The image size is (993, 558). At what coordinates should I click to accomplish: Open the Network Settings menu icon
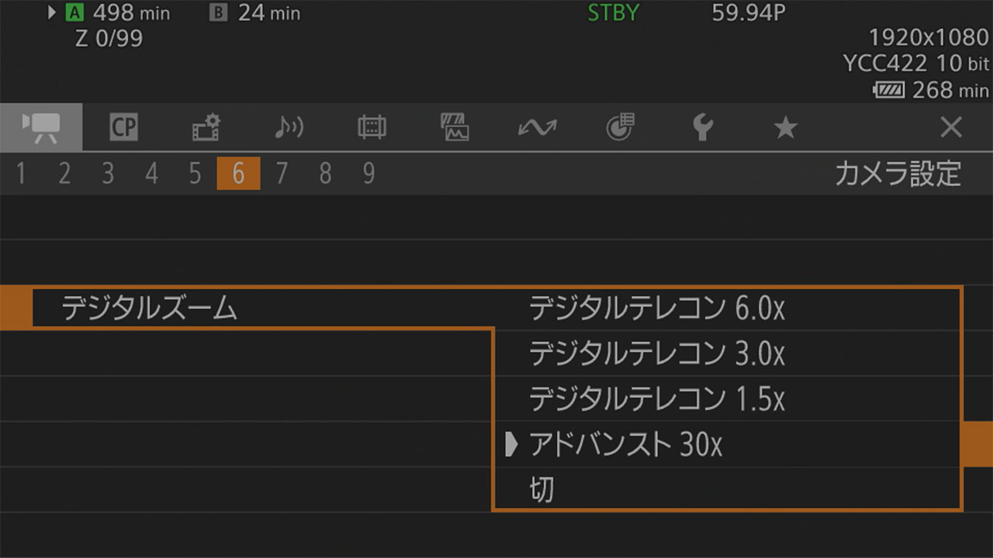(537, 128)
